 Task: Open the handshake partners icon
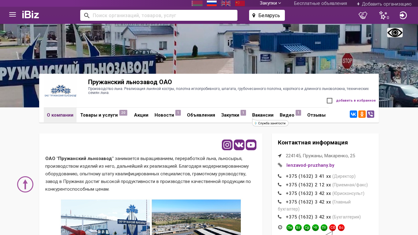click(363, 15)
